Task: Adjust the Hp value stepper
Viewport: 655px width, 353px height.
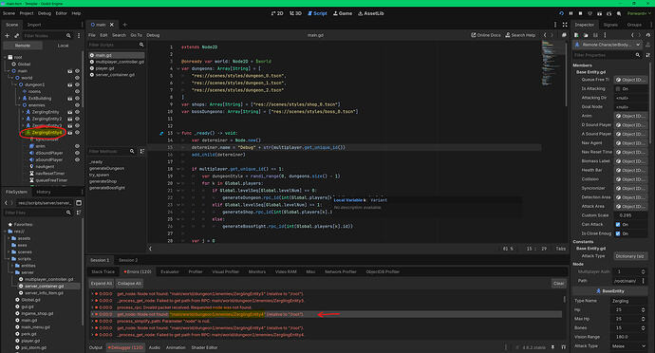Action: 643,309
